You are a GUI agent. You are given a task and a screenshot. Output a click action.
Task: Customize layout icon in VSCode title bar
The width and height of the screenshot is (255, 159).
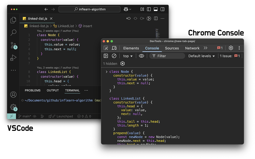click(x=142, y=9)
